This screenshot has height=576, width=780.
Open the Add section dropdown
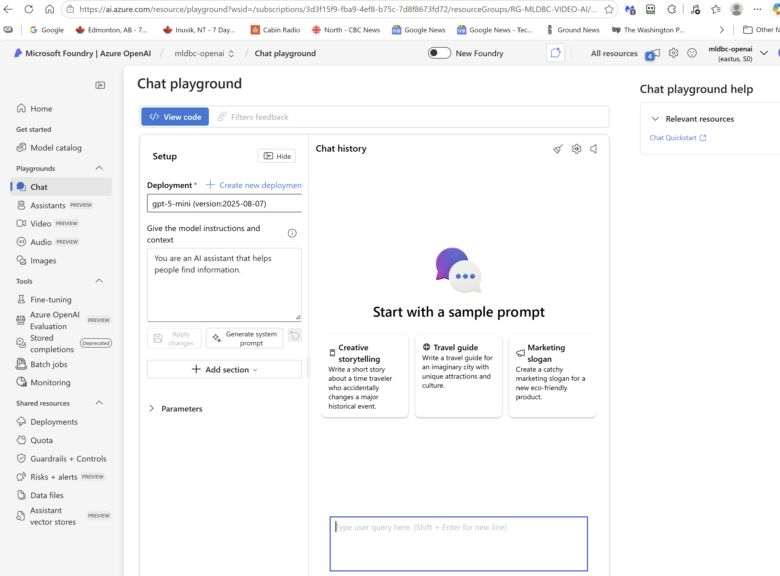224,369
